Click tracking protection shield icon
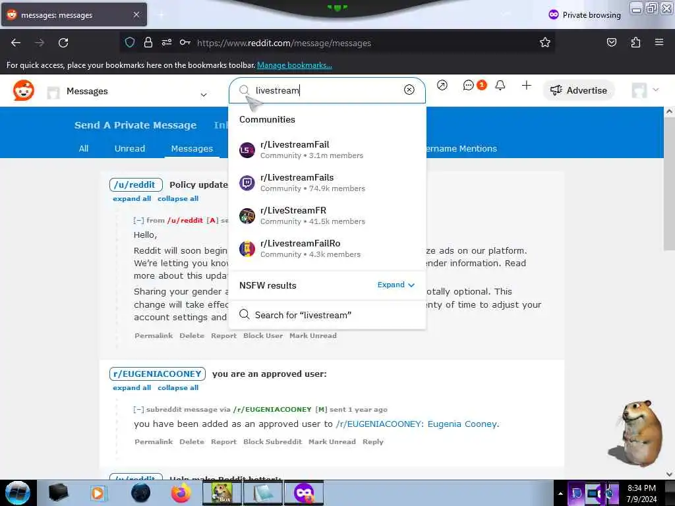This screenshot has height=506, width=675. 130,42
